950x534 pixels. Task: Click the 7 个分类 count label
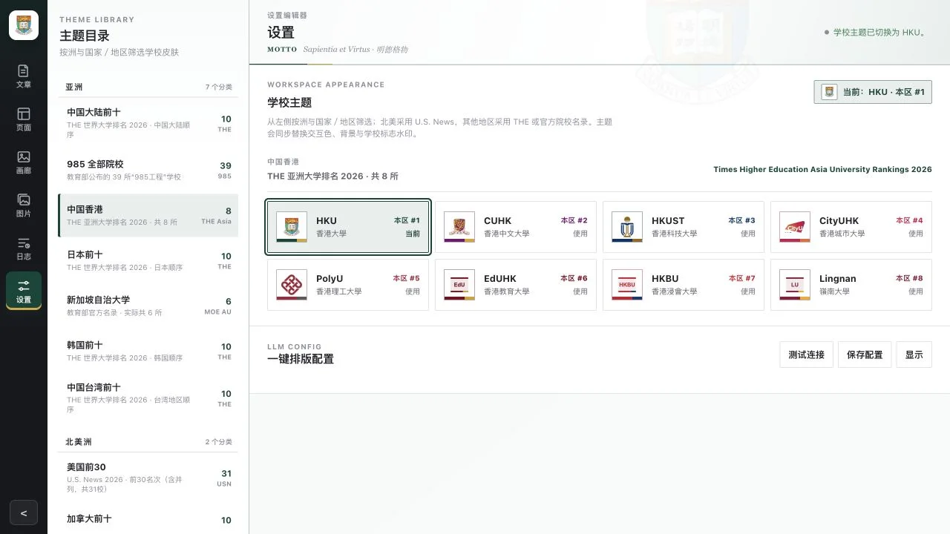[x=218, y=87]
